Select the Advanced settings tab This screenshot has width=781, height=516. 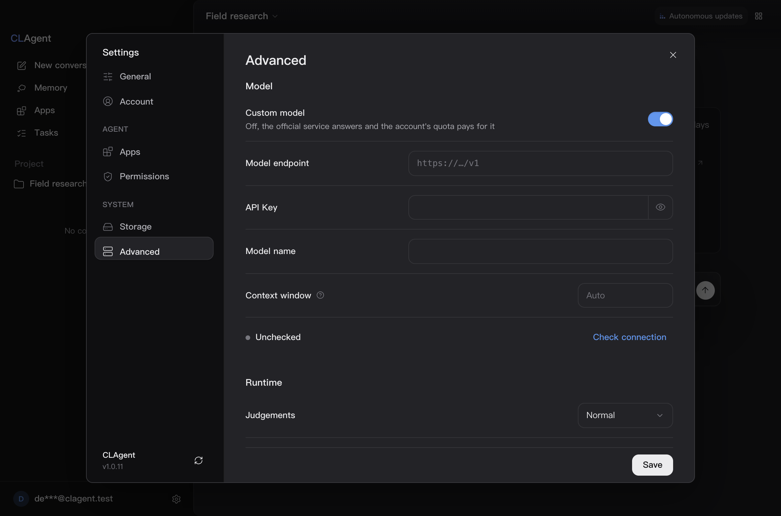tap(154, 248)
